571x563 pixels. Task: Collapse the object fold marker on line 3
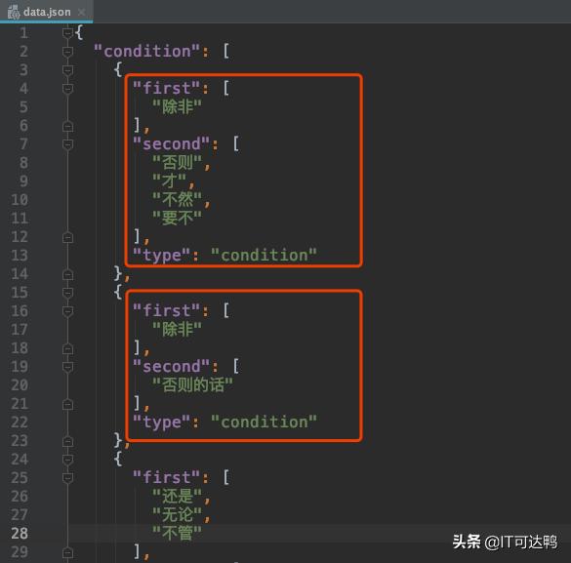[67, 69]
